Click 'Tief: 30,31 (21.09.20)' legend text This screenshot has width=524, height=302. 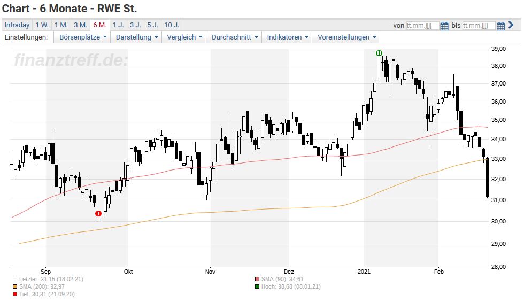point(47,295)
